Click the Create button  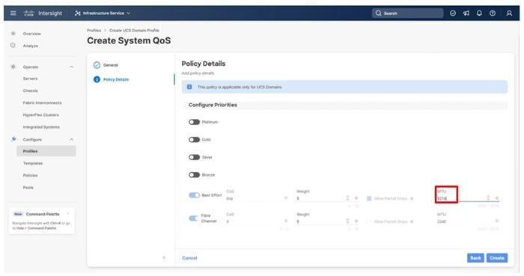[x=497, y=257]
